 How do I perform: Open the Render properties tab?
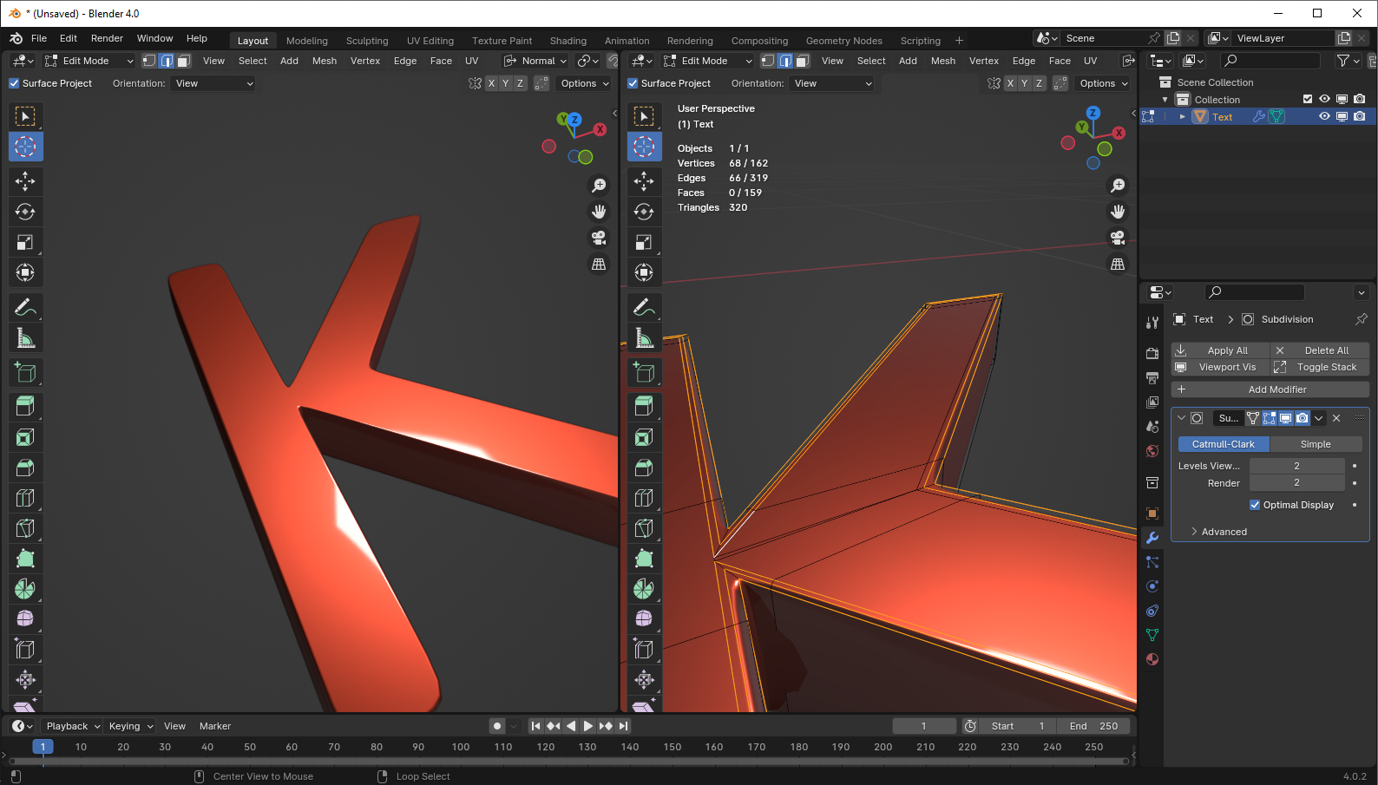[1152, 353]
